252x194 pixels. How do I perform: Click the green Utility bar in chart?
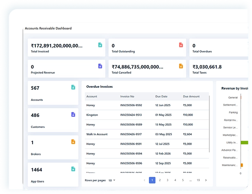coord(246,142)
